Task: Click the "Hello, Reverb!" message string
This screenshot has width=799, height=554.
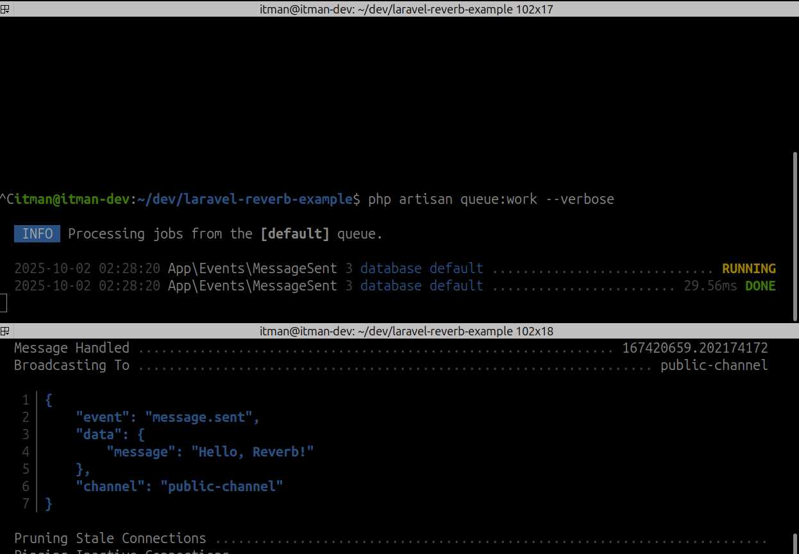Action: tap(252, 452)
